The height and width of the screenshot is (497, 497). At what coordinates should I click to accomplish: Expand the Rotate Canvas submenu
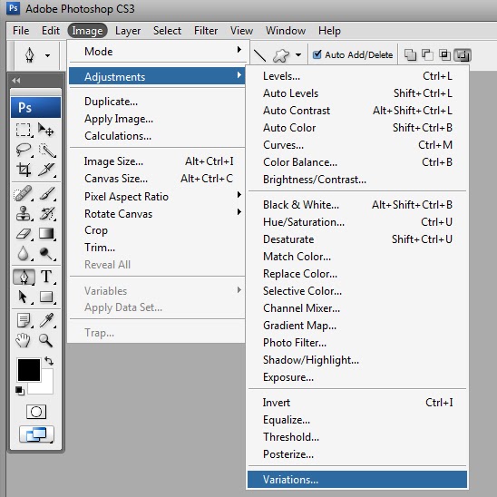pyautogui.click(x=158, y=214)
